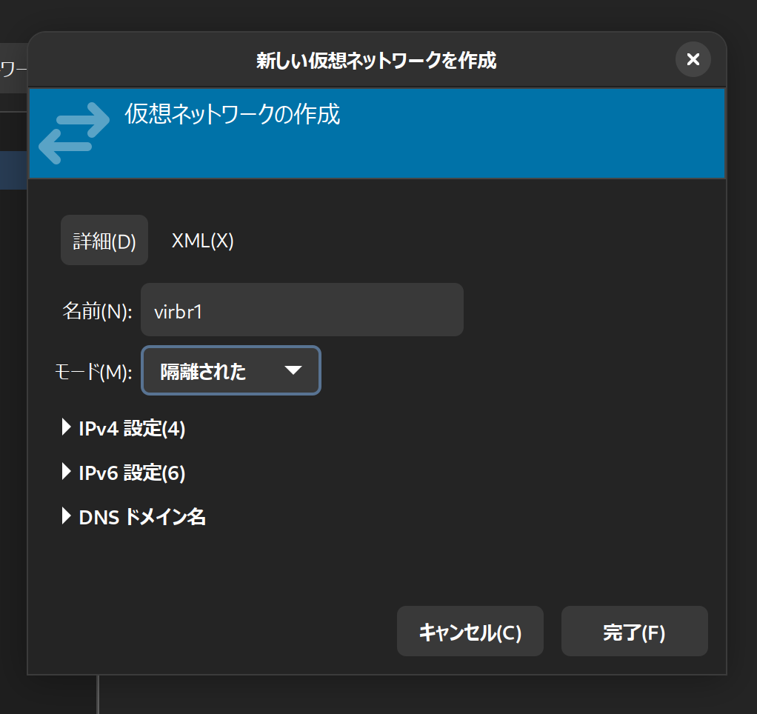
Task: Select the 詳細(D) tab
Action: (104, 240)
